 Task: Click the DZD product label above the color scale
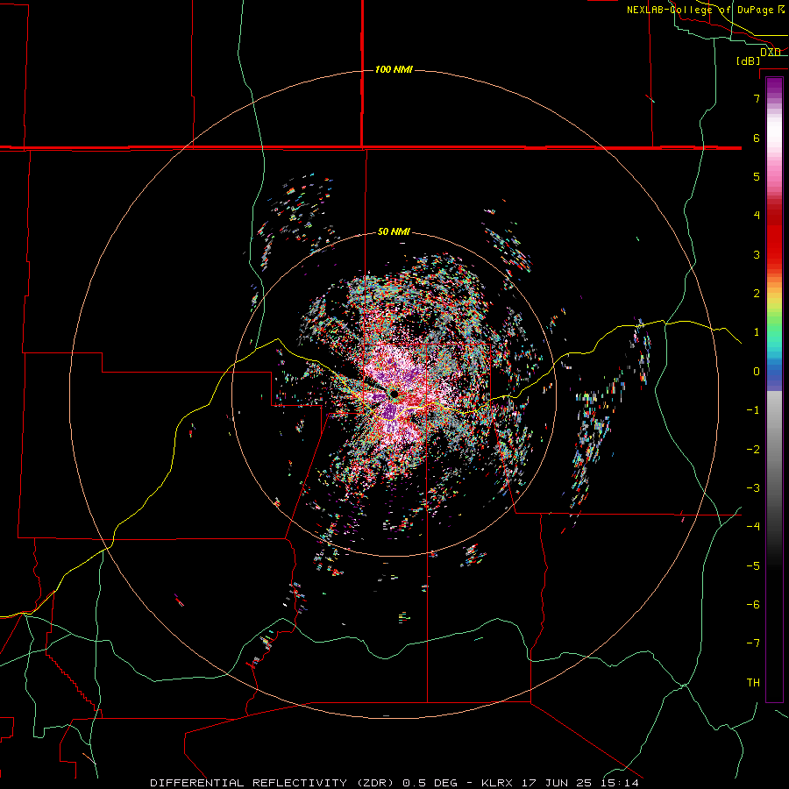point(771,52)
